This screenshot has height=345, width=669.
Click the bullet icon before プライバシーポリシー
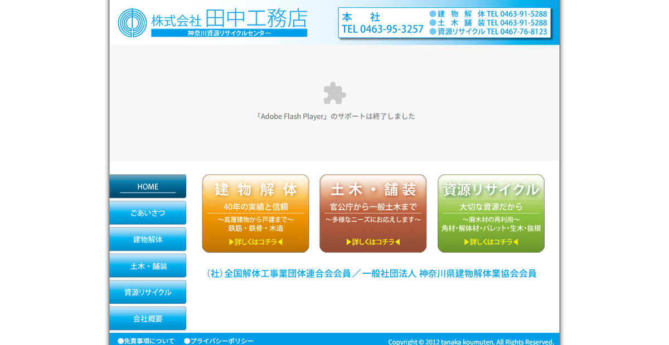pyautogui.click(x=186, y=341)
